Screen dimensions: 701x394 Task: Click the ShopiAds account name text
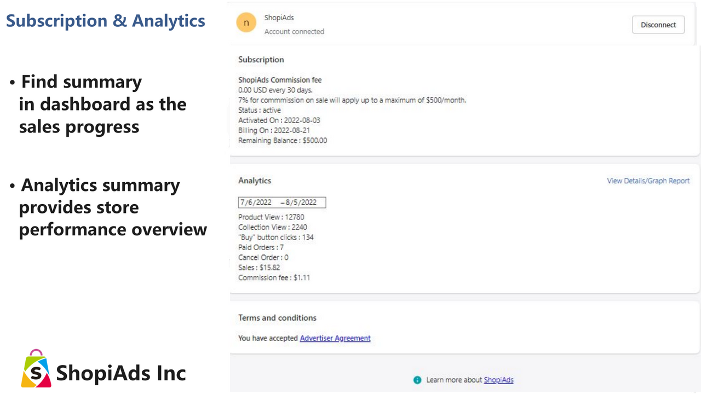(x=279, y=18)
